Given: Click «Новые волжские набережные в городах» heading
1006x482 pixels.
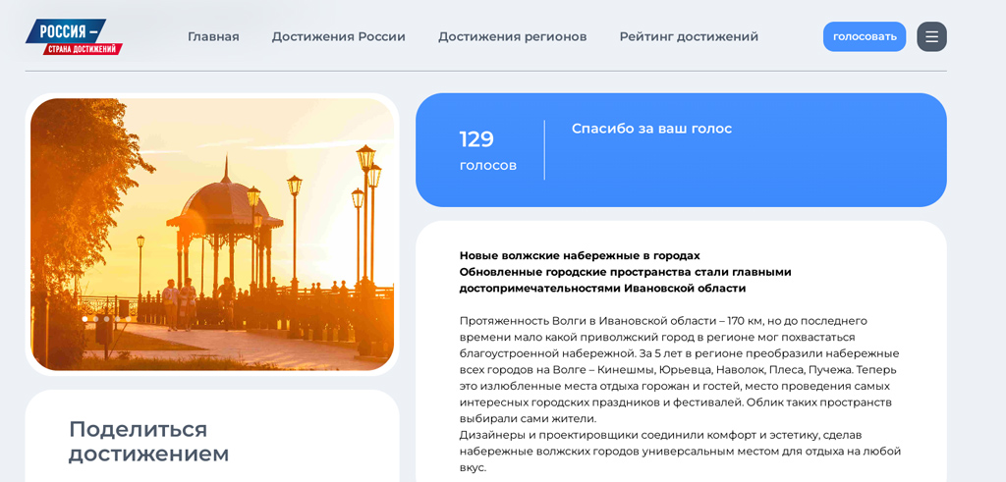Looking at the screenshot, I should [580, 255].
